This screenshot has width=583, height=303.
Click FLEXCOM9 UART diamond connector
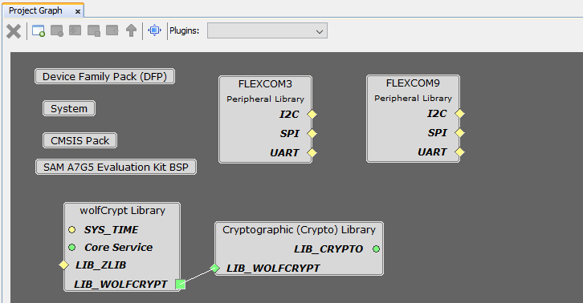pos(459,151)
